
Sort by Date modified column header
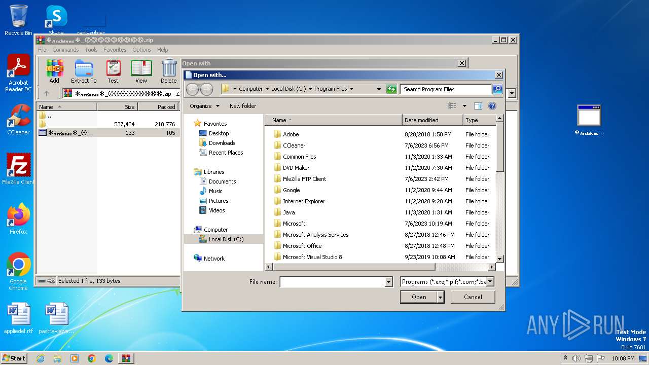click(x=432, y=120)
